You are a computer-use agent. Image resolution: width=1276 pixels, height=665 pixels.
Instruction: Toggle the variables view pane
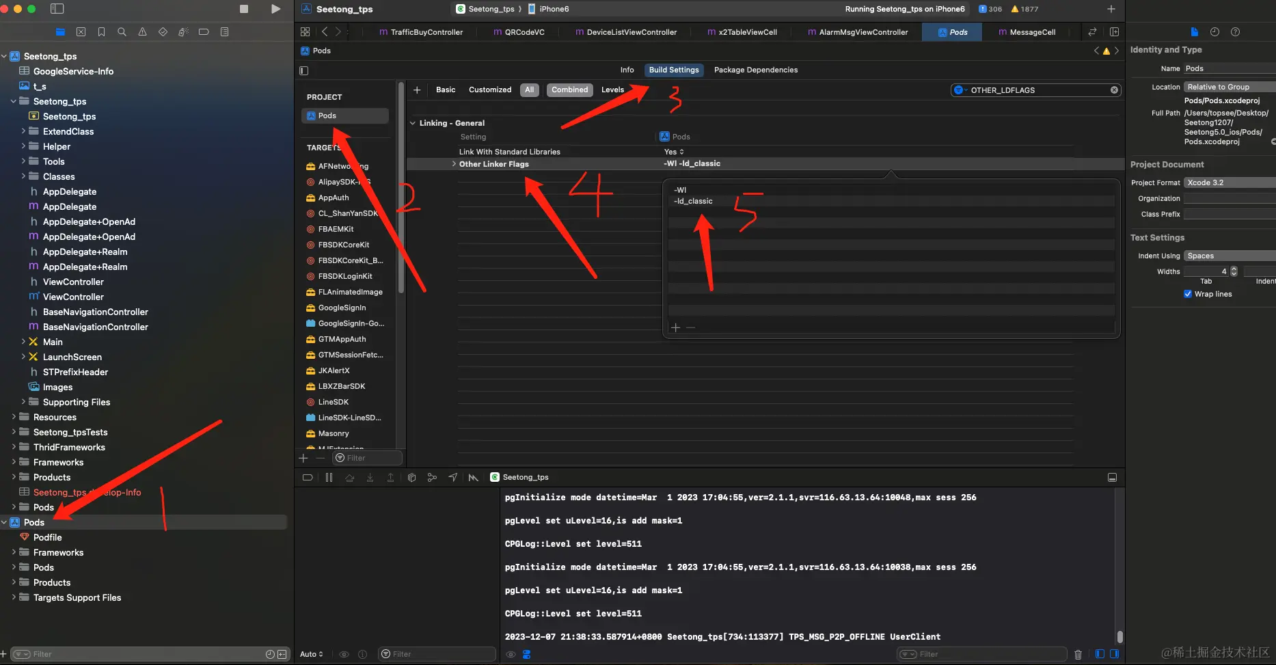(1100, 654)
